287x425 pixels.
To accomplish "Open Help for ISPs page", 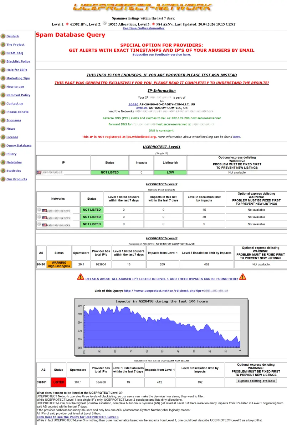I will tap(17, 70).
